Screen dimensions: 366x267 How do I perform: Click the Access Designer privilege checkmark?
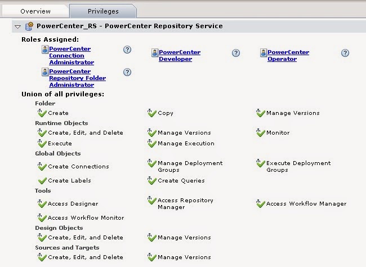41,203
